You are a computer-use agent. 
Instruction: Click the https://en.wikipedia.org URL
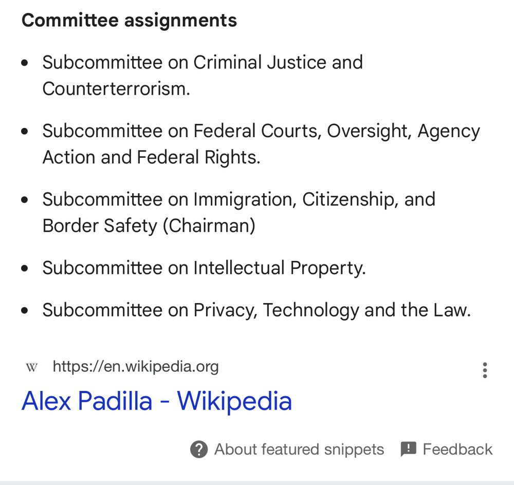tap(135, 367)
